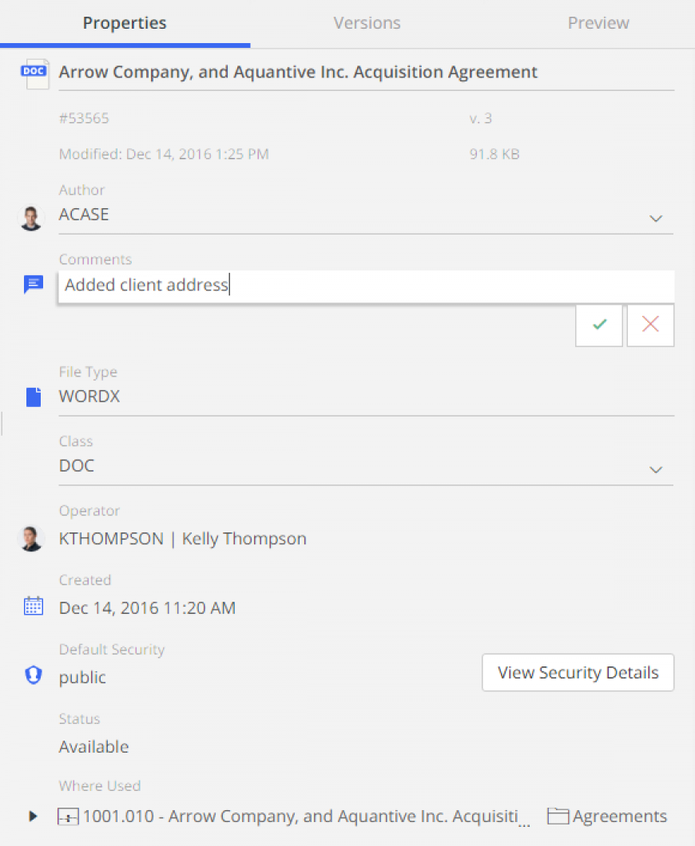Image resolution: width=695 pixels, height=846 pixels.
Task: Expand the Where Used row triangle
Action: (x=33, y=816)
